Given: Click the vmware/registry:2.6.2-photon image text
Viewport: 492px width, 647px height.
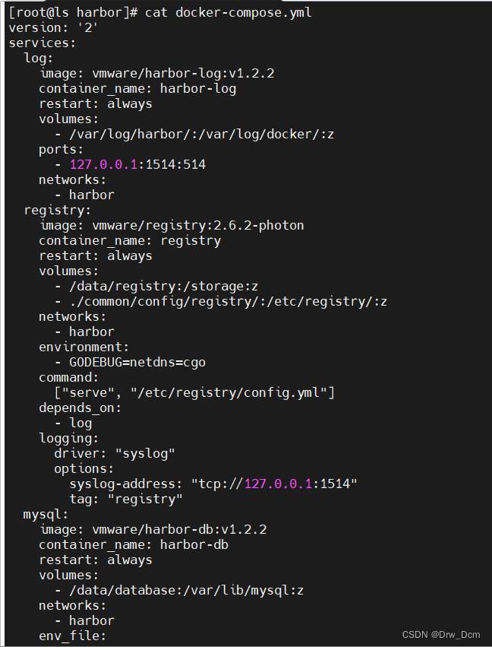Looking at the screenshot, I should 198,225.
